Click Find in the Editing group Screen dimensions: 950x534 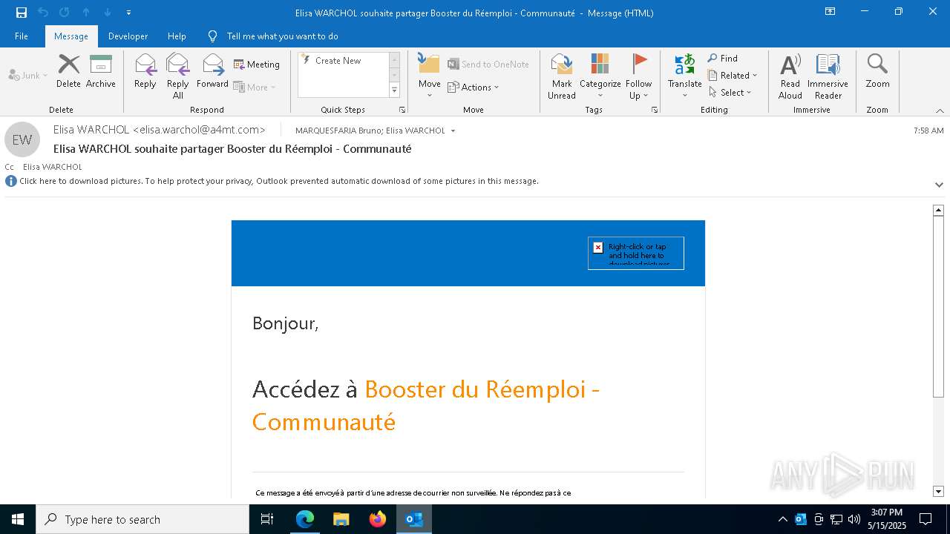pyautogui.click(x=723, y=59)
